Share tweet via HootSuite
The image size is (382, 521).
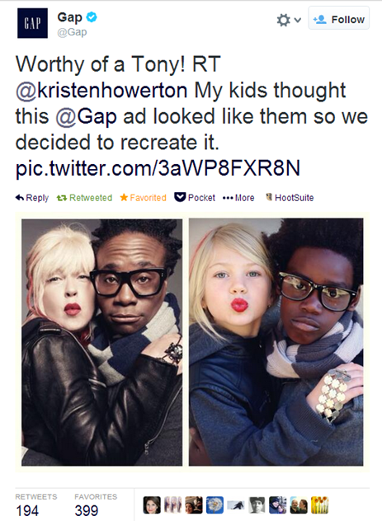(290, 198)
